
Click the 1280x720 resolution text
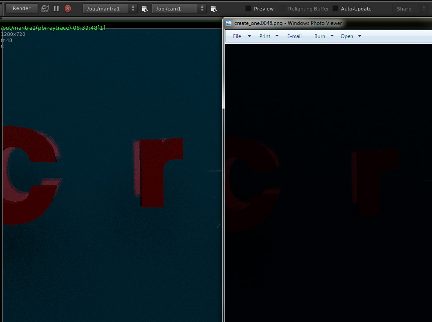pyautogui.click(x=13, y=34)
